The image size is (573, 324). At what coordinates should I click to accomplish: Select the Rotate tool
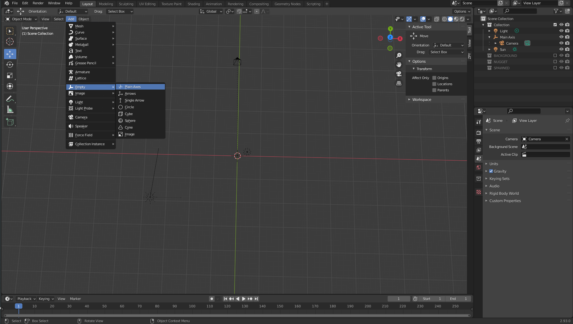click(x=10, y=65)
